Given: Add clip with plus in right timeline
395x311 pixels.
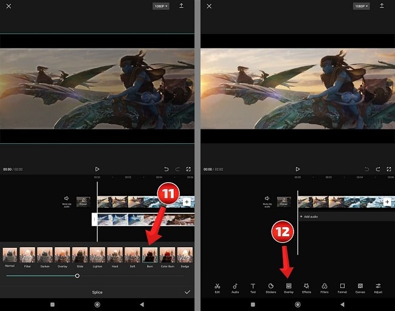Looking at the screenshot, I should [387, 202].
